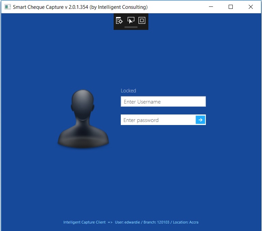Screen dimensions: 262x231
Task: Click the Intelligent Capture Client status text
Action: click(131, 222)
